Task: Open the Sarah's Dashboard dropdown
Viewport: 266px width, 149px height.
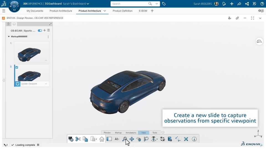Action: click(x=76, y=4)
